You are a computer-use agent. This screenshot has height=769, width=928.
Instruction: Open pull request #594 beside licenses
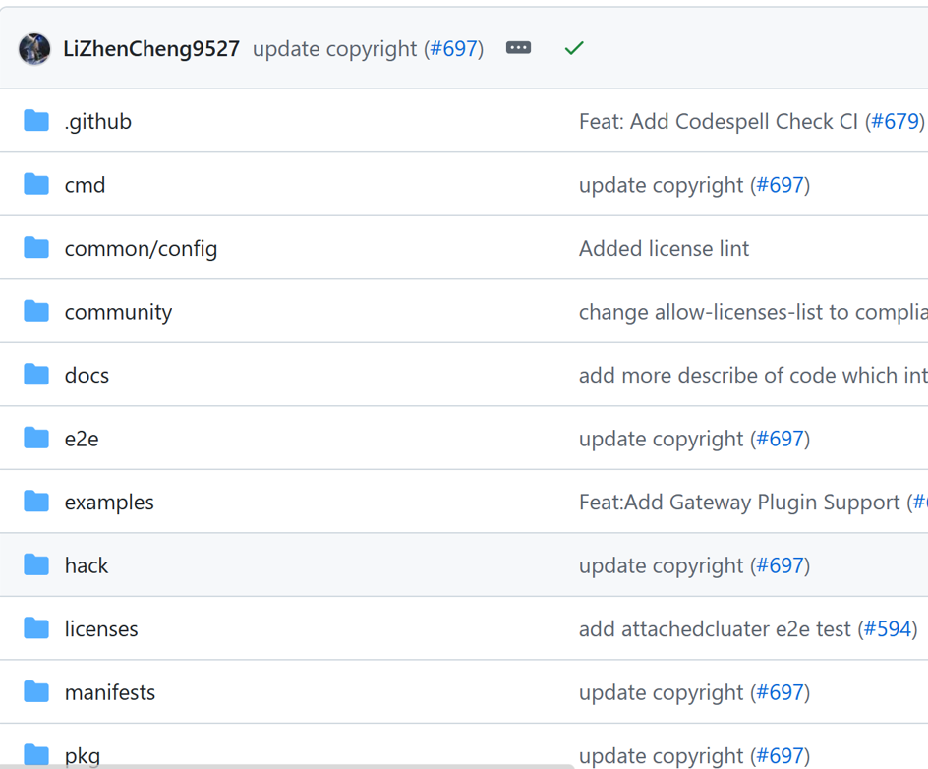coord(888,628)
